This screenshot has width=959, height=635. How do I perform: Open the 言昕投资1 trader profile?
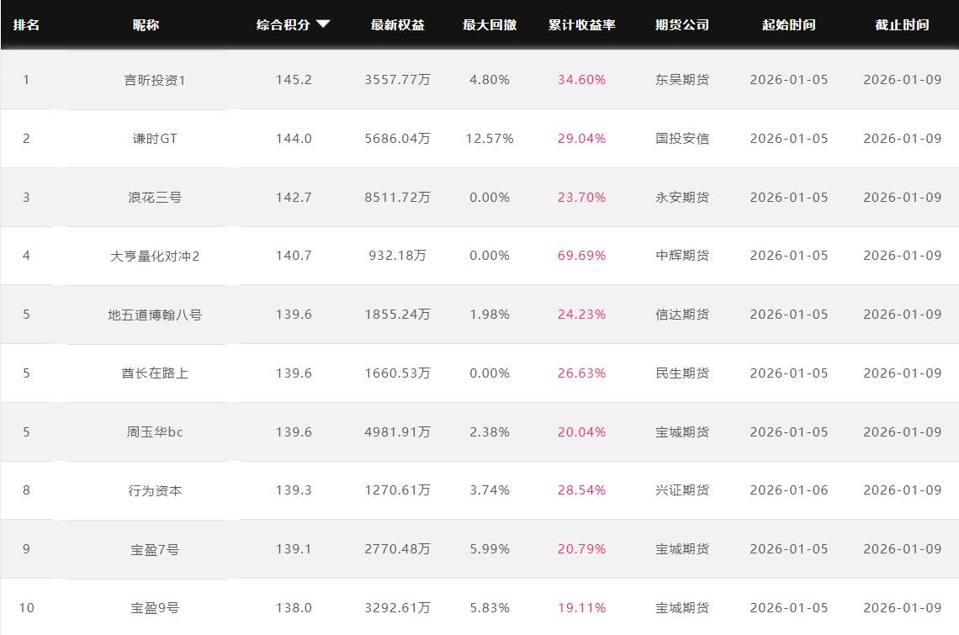pyautogui.click(x=154, y=80)
